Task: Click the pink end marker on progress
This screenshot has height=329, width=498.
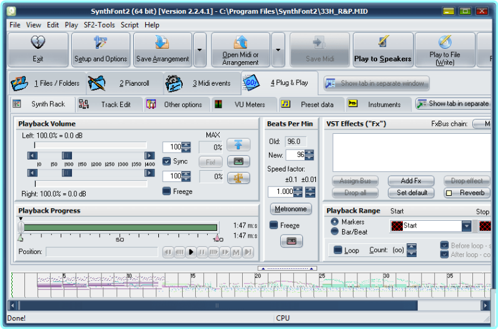Action: point(218,238)
